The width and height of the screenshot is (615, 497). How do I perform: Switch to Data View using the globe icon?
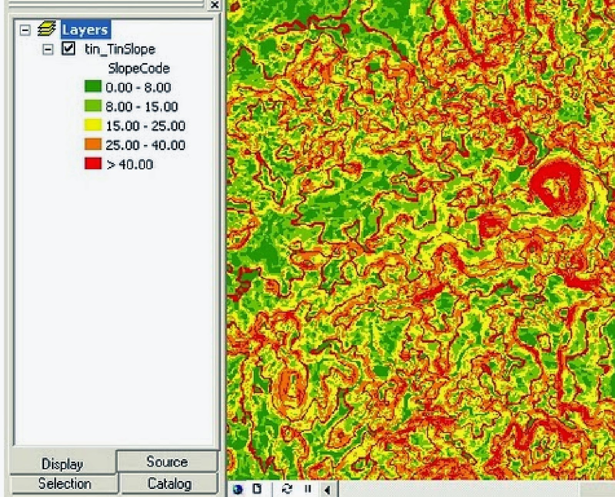click(238, 490)
